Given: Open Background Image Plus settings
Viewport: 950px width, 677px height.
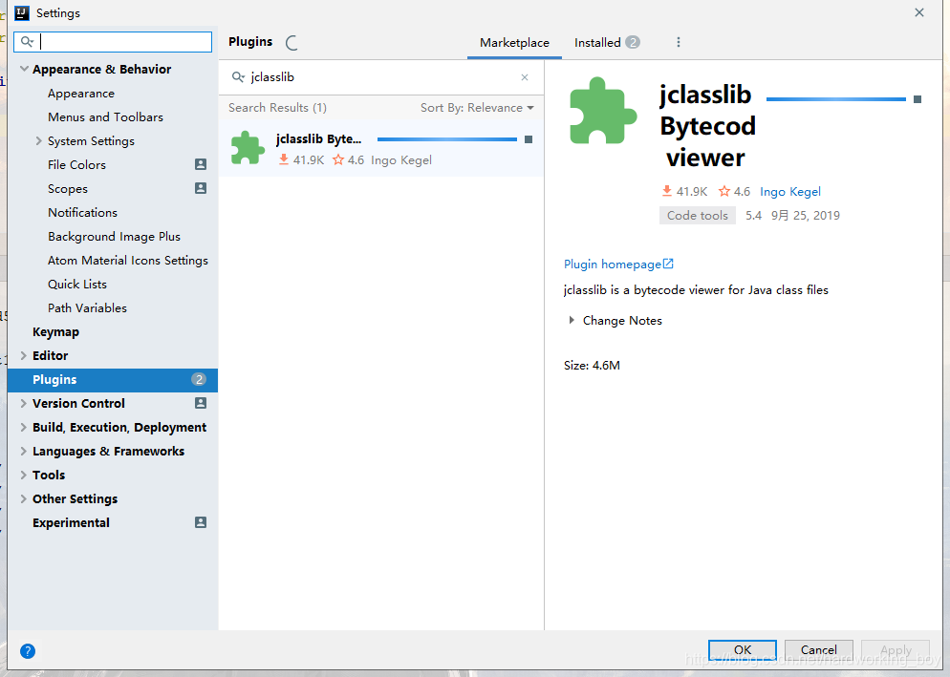Looking at the screenshot, I should [113, 236].
